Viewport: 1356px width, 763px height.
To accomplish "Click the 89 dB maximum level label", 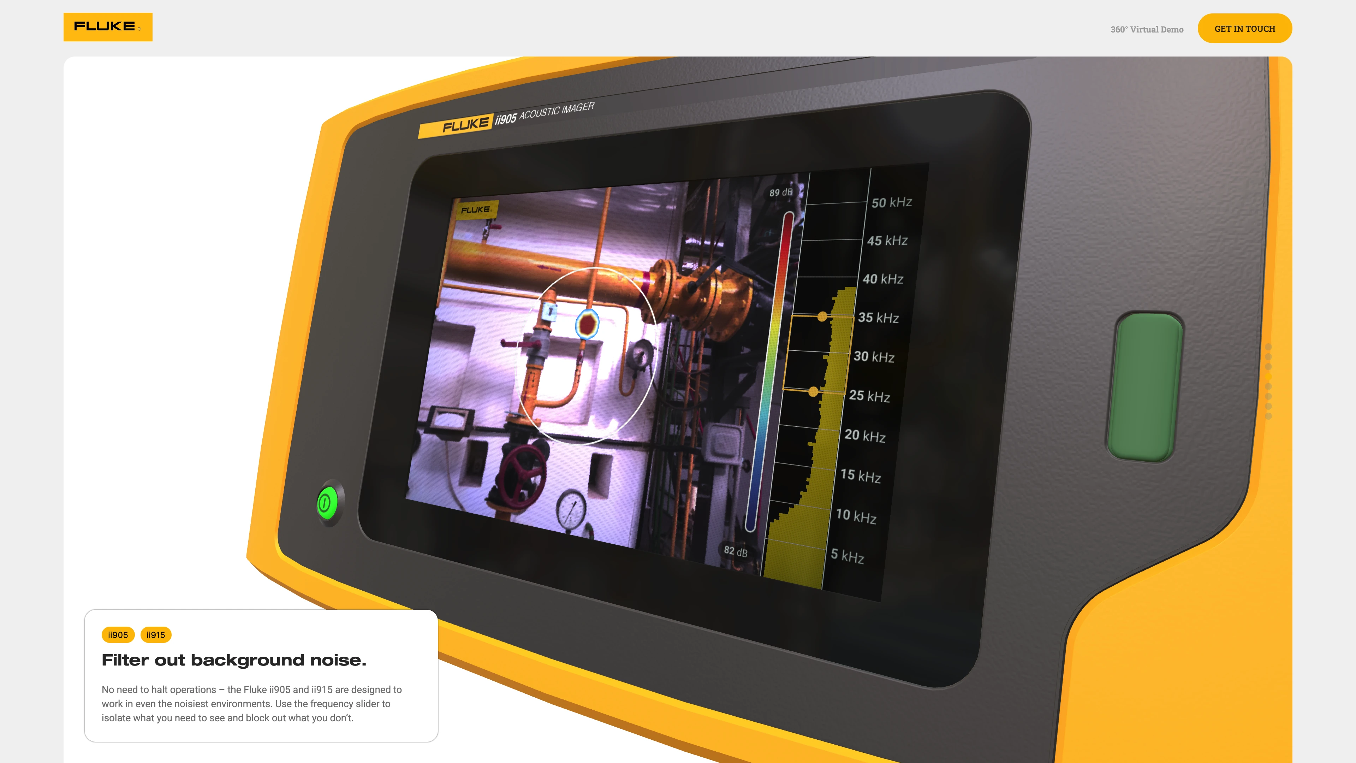I will click(781, 192).
